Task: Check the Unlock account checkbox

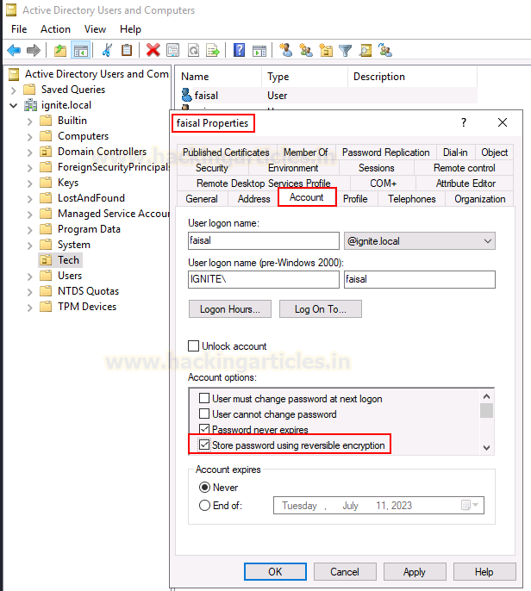Action: 193,345
